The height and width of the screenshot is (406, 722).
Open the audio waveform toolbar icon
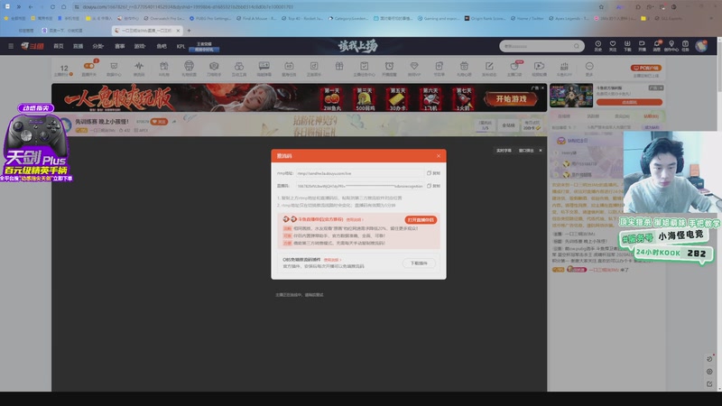pos(139,68)
